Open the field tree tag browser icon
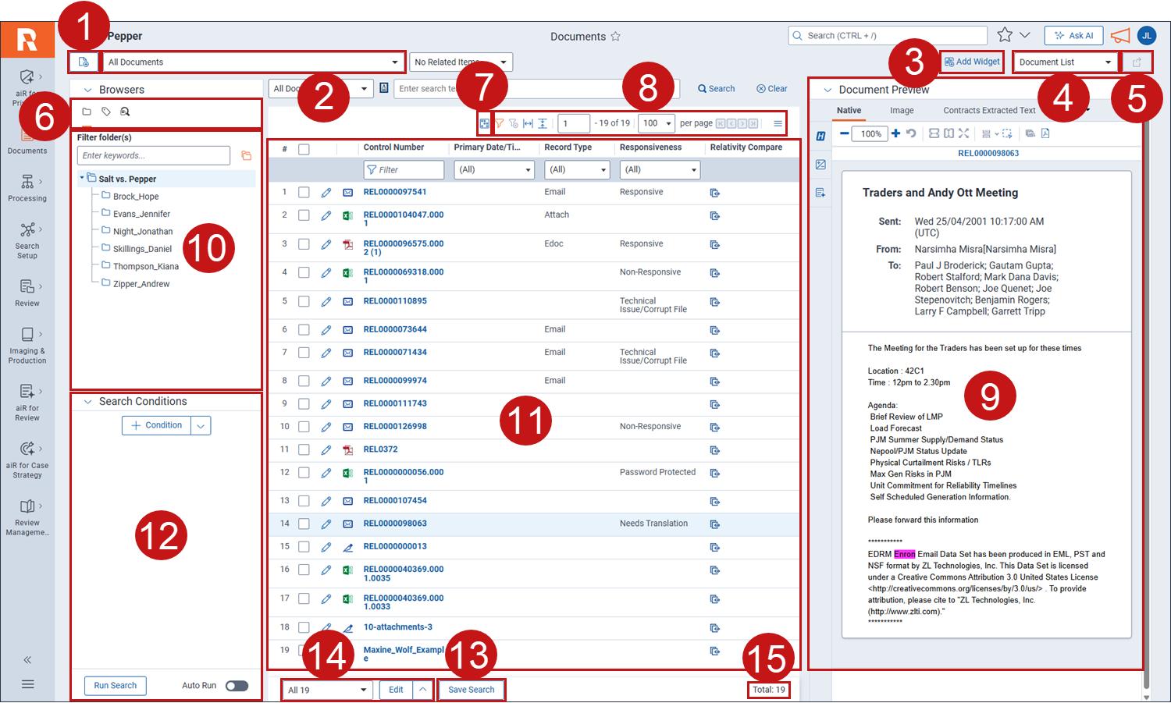Screen dimensions: 1171x703 coord(106,112)
